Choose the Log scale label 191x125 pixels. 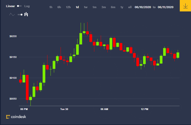point(27,6)
